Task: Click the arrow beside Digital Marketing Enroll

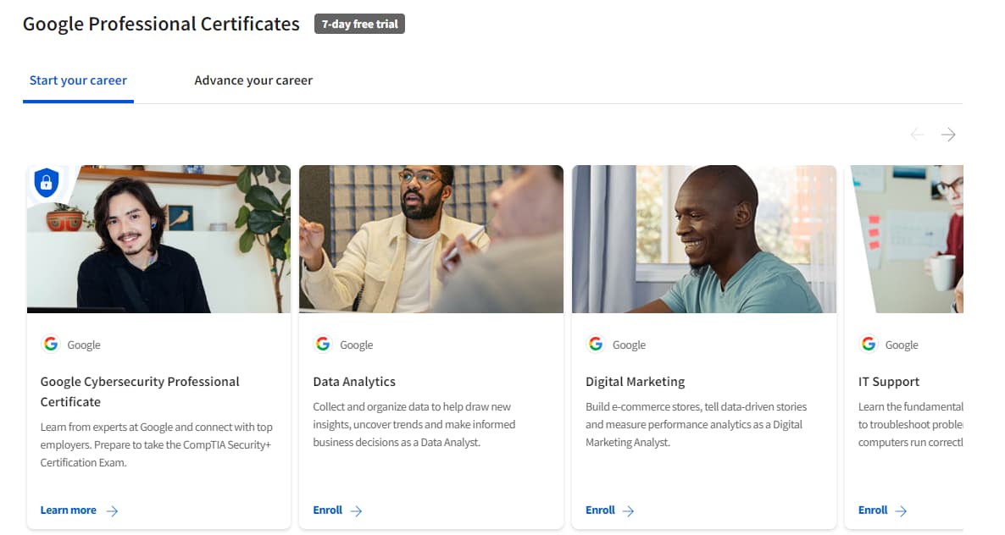Action: click(628, 510)
